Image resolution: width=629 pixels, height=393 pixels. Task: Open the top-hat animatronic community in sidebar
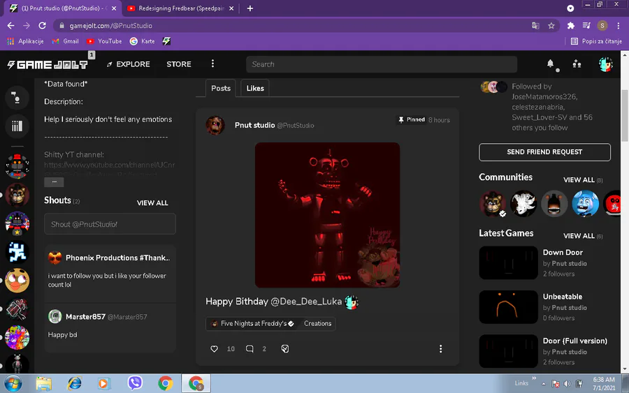point(17,166)
